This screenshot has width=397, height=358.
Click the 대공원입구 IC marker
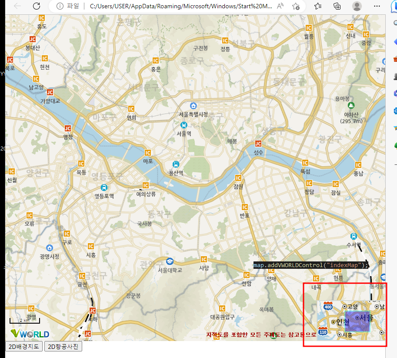click(x=222, y=308)
